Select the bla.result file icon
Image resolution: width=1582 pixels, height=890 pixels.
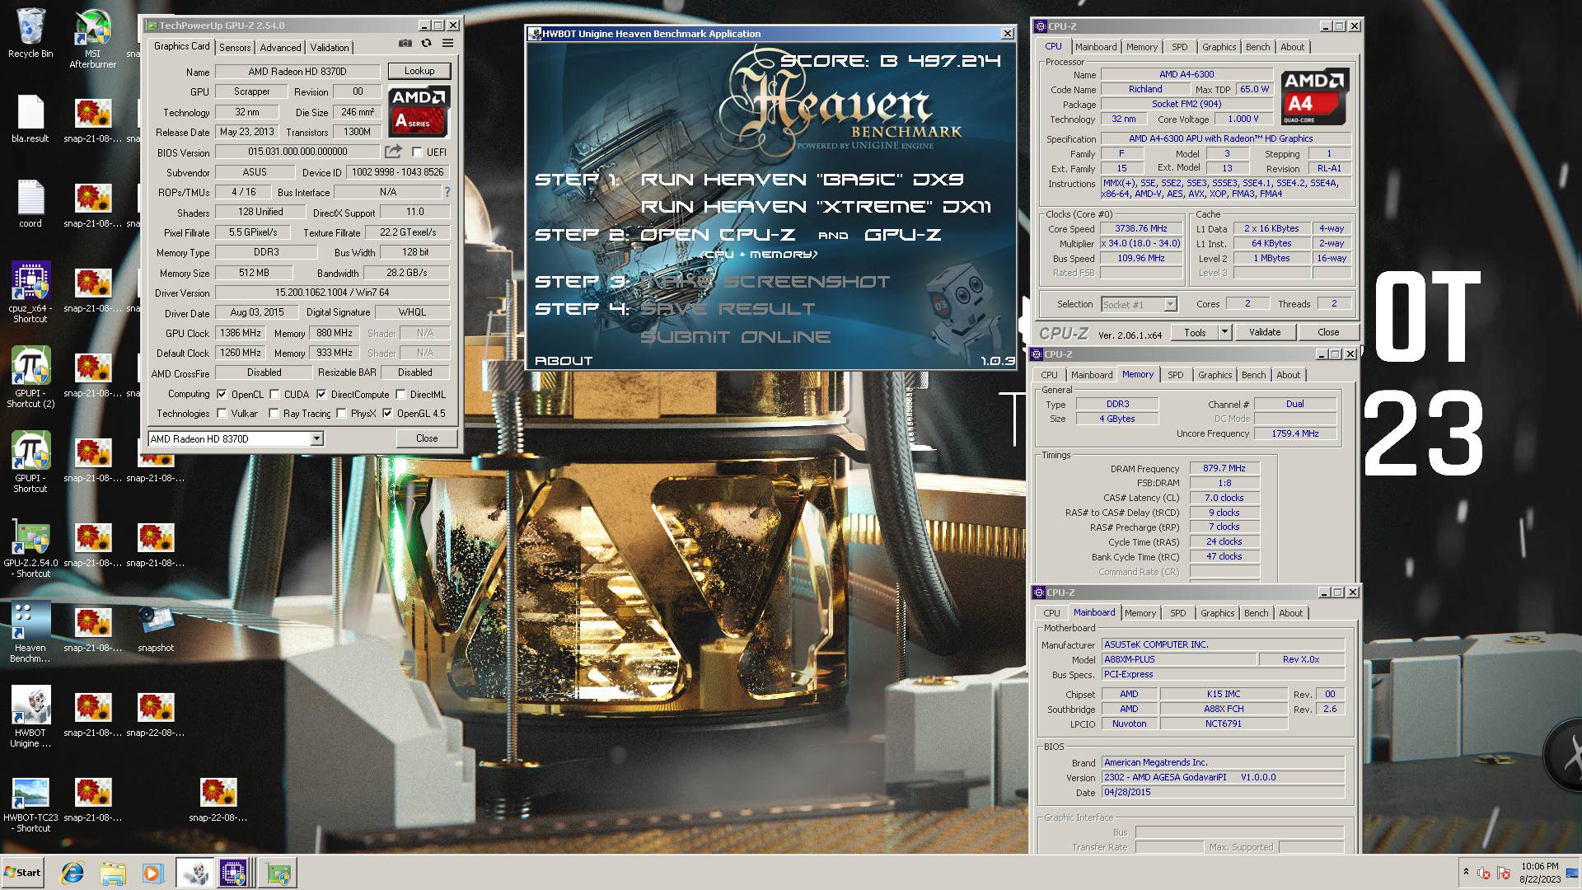point(30,119)
